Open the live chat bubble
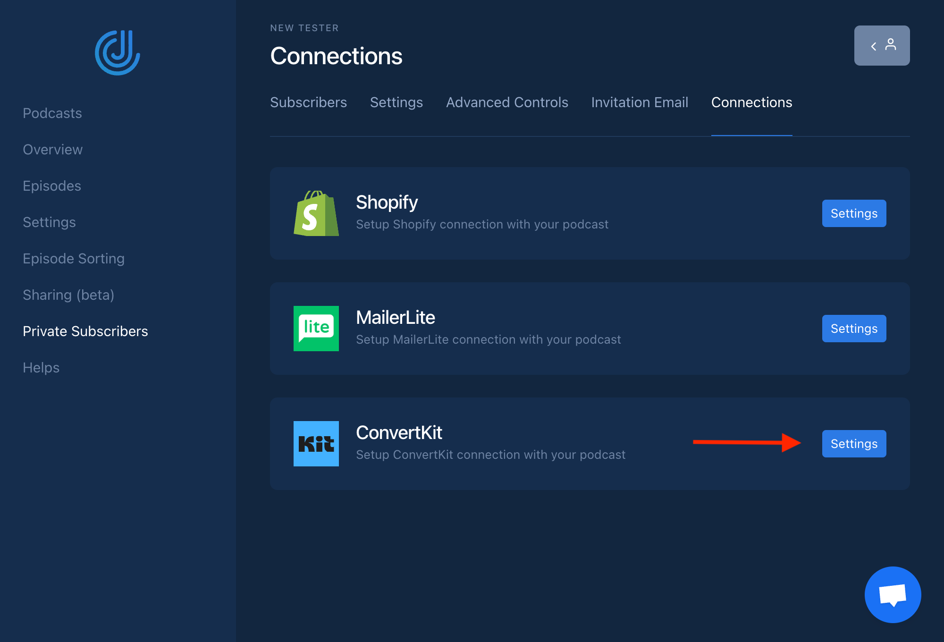The height and width of the screenshot is (642, 944). coord(893,595)
